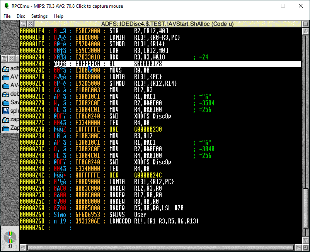
Task: Toggle full size of Zap editor window
Action: [305, 24]
